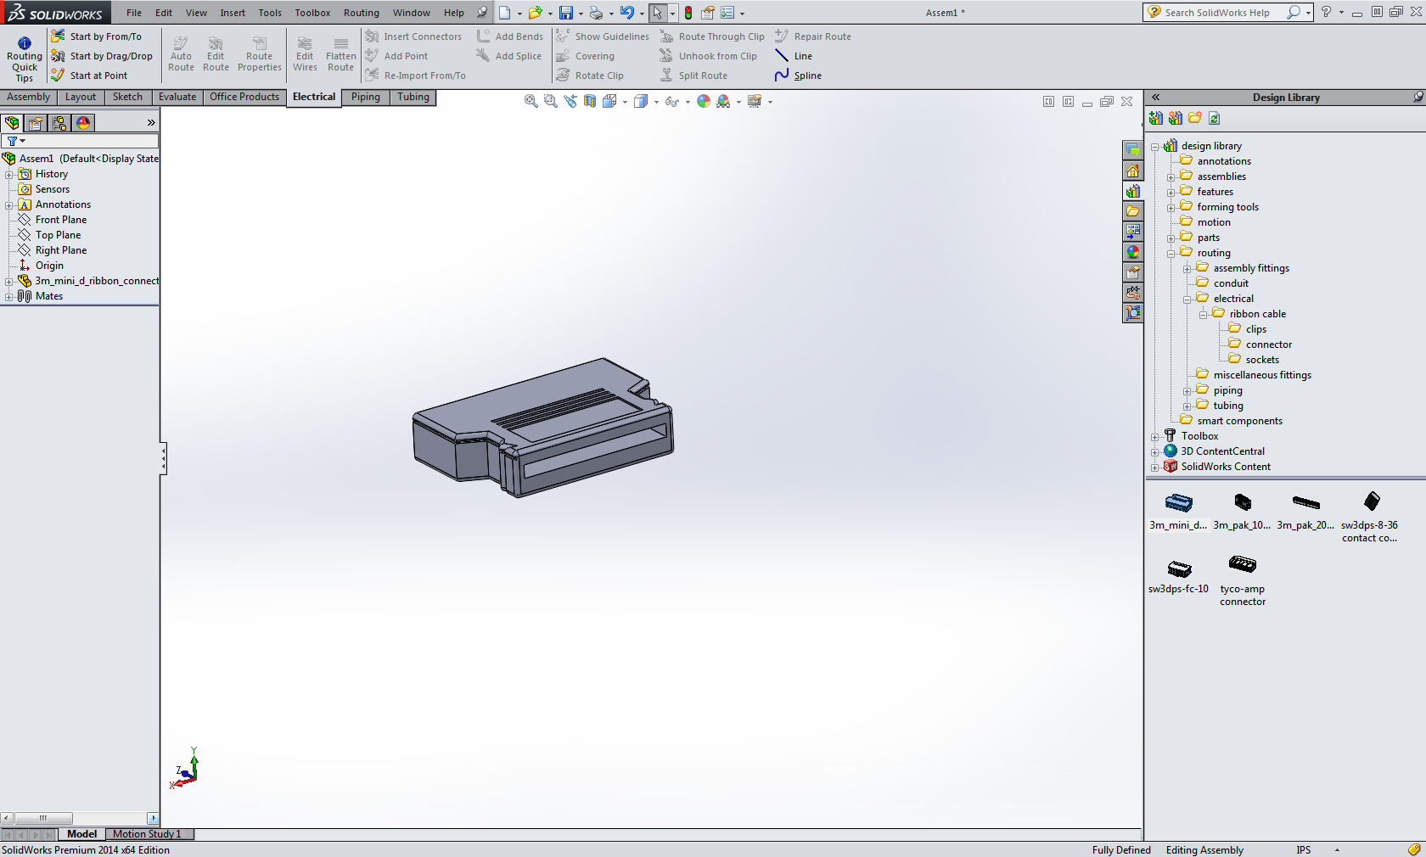Expand the Toolbox node
The image size is (1426, 857).
(x=1154, y=437)
